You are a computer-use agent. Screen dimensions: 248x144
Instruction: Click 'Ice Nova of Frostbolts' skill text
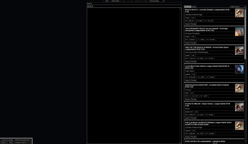[192, 33]
